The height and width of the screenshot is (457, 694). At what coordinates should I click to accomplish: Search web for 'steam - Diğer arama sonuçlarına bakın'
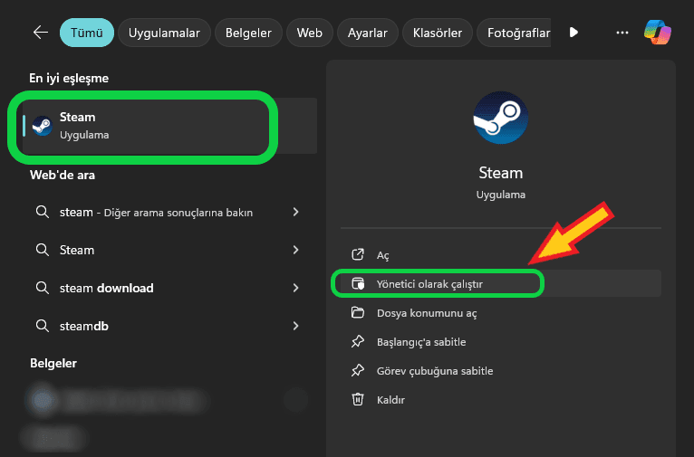click(x=156, y=212)
